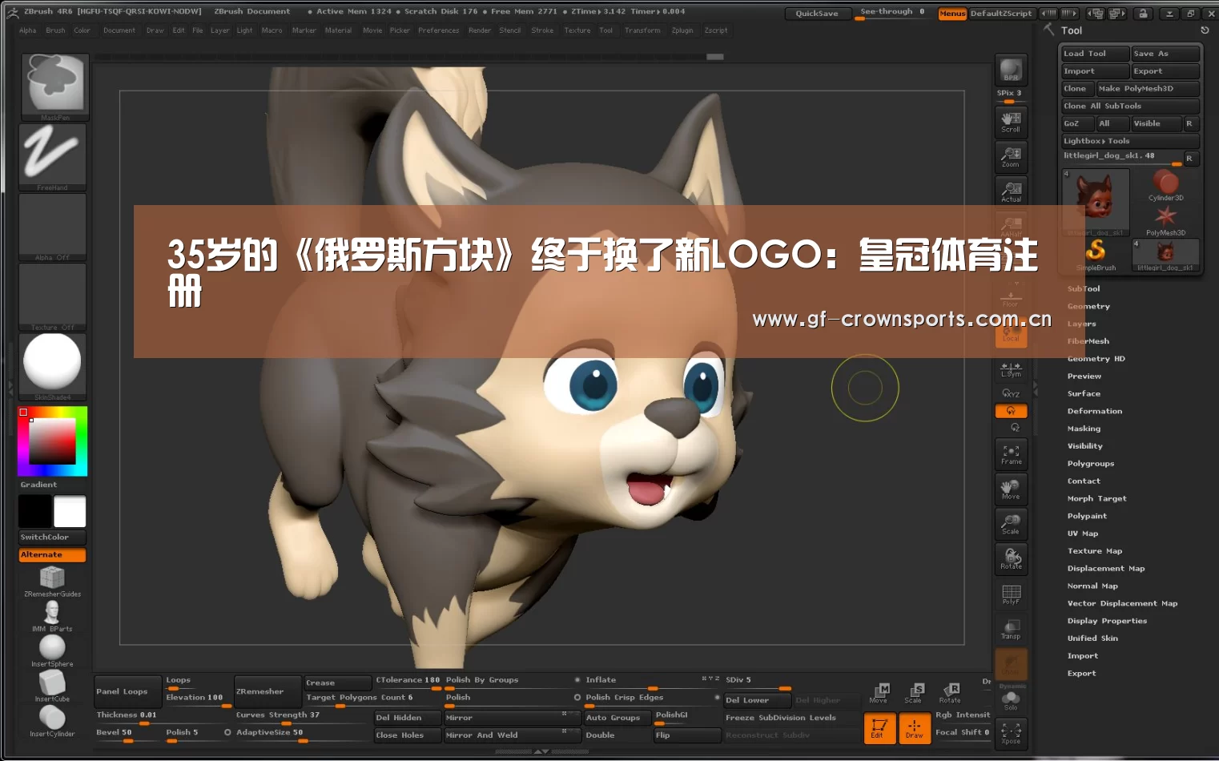The width and height of the screenshot is (1219, 761).
Task: Click the SDiv 5 slider
Action: (757, 681)
